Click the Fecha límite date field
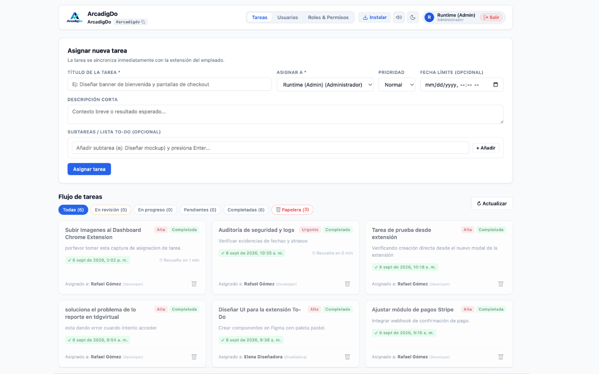This screenshot has width=599, height=374. (462, 85)
